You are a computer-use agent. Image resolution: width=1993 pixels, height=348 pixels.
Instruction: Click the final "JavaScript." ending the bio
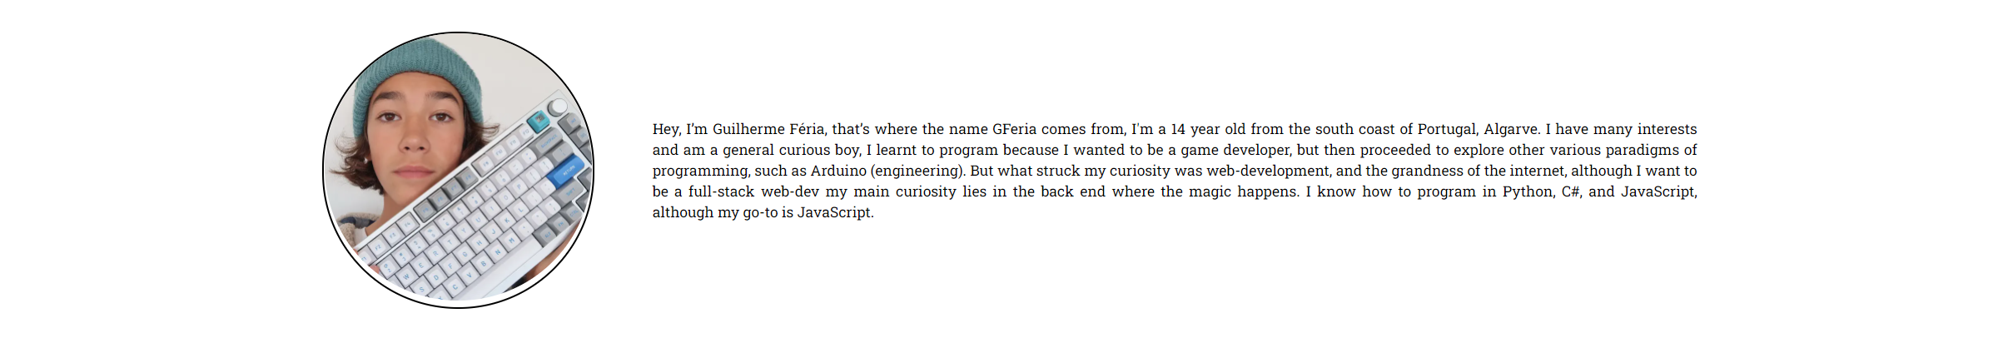point(836,212)
